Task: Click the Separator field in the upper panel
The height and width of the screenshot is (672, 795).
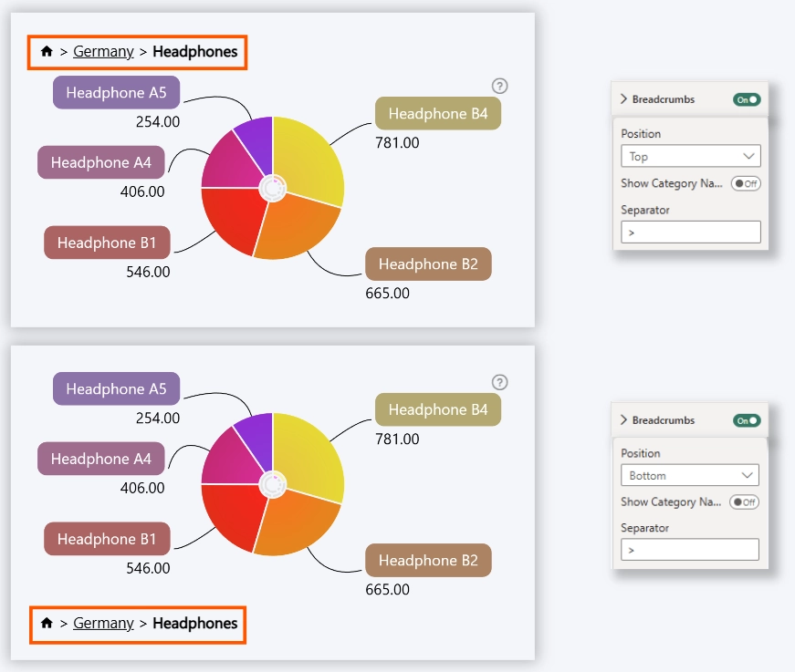Action: click(690, 232)
